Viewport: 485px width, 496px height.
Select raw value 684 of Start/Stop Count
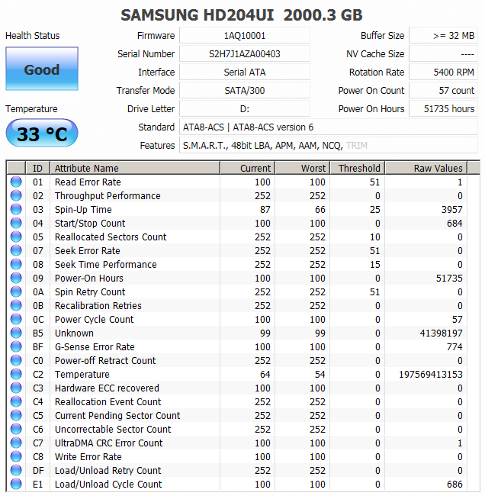(454, 223)
